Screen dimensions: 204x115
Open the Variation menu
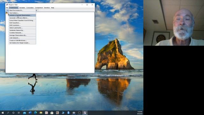coord(22,8)
